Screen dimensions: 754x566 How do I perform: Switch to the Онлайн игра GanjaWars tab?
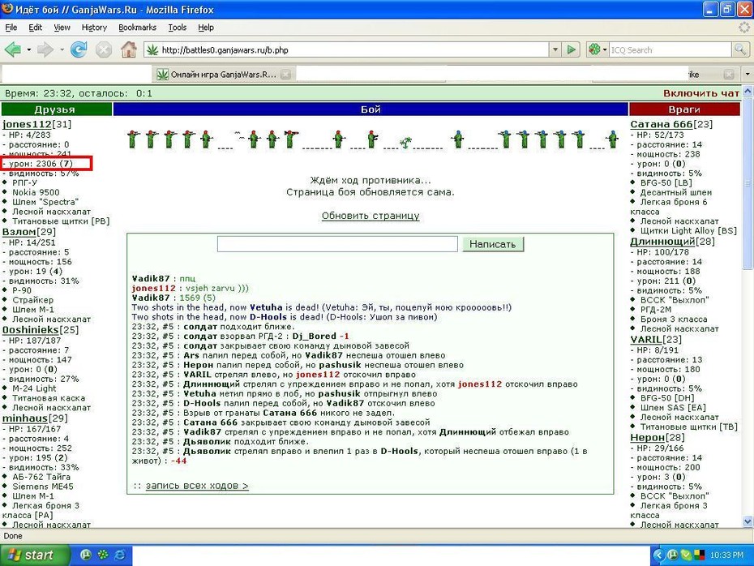click(x=224, y=74)
